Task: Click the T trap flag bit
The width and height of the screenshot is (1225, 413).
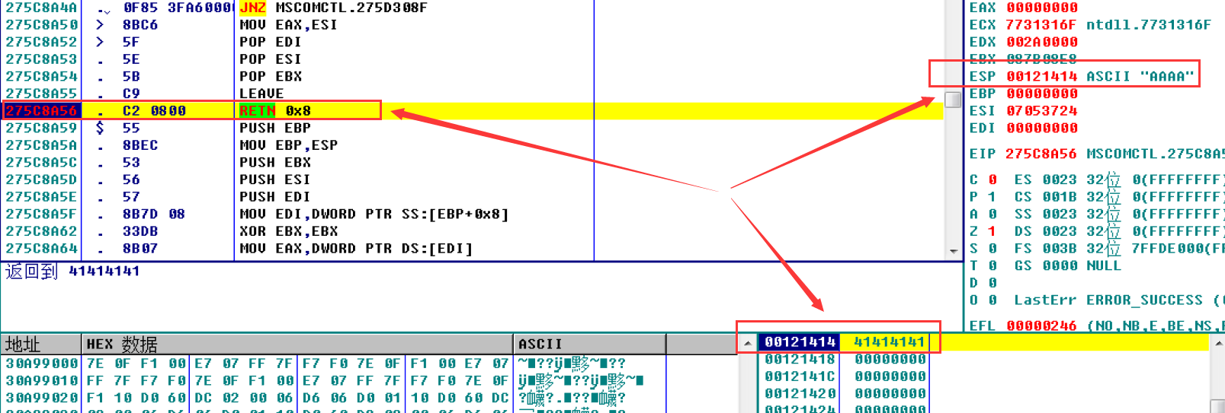Action: 993,265
